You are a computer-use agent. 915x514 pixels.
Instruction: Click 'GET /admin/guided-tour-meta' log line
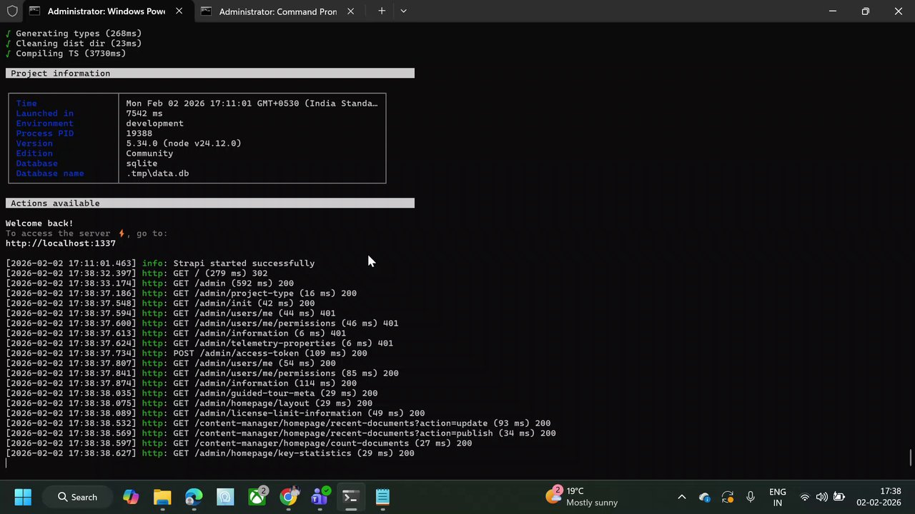[x=192, y=393]
